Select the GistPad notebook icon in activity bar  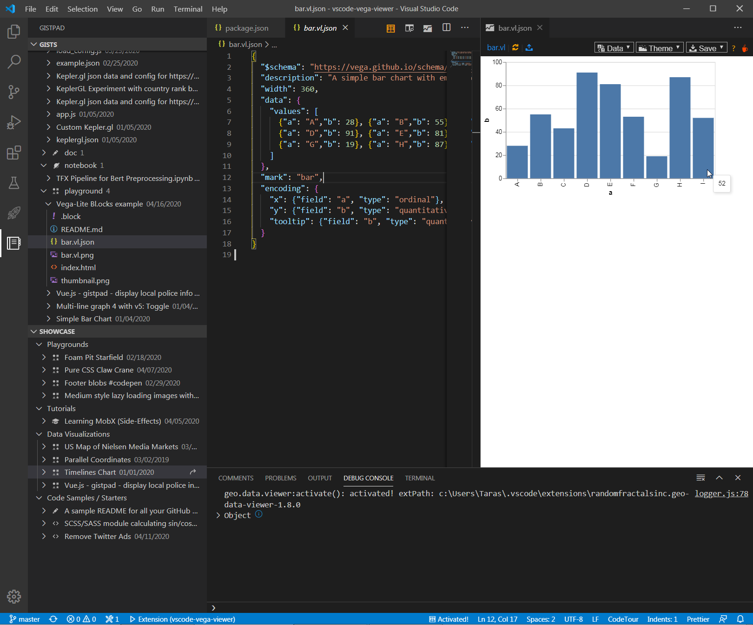point(14,243)
